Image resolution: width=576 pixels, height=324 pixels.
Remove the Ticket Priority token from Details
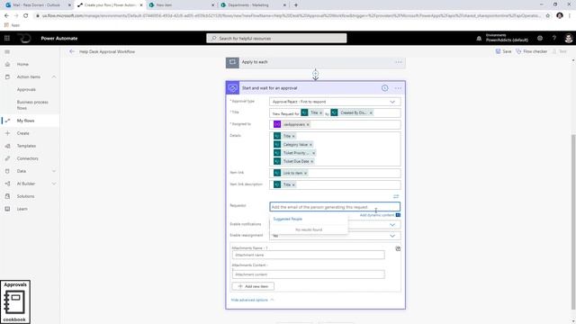[x=313, y=153]
